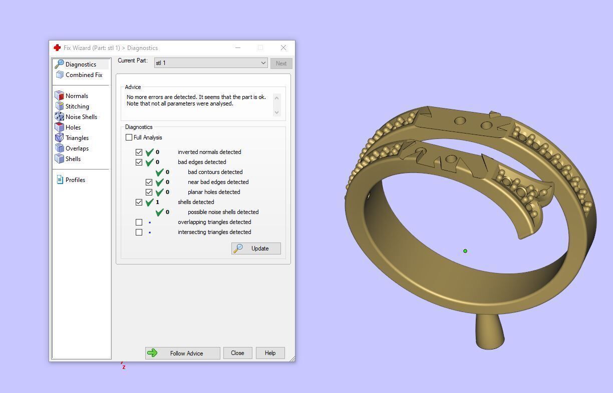Screen dimensions: 613x393
Task: Select the Stitching fix page
Action: click(77, 106)
